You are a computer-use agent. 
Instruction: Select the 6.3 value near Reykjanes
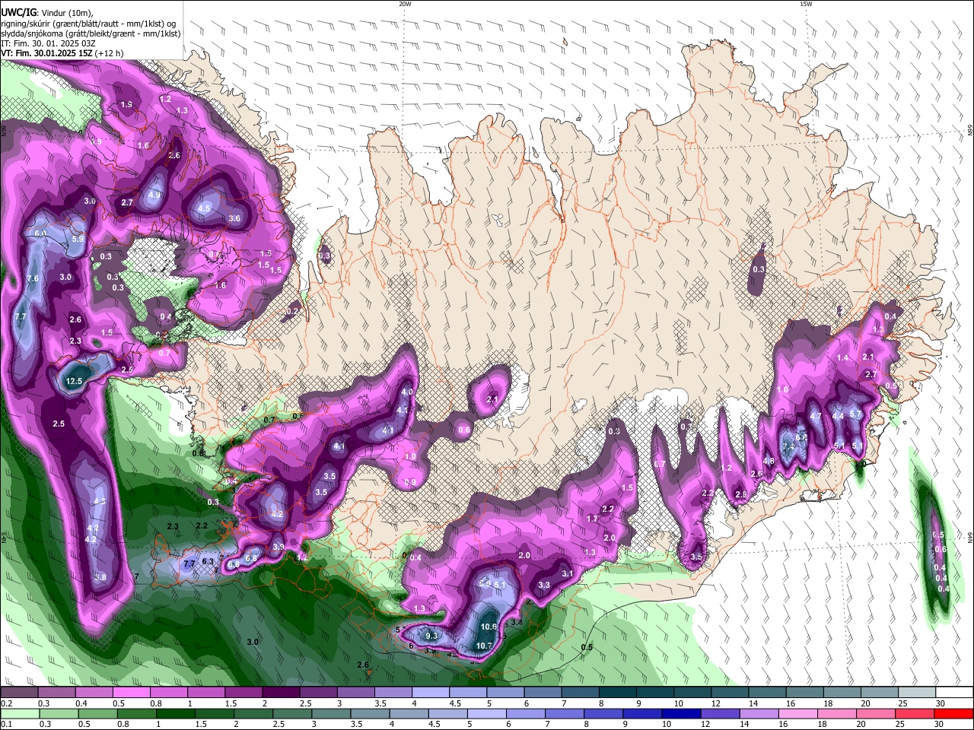pyautogui.click(x=208, y=561)
